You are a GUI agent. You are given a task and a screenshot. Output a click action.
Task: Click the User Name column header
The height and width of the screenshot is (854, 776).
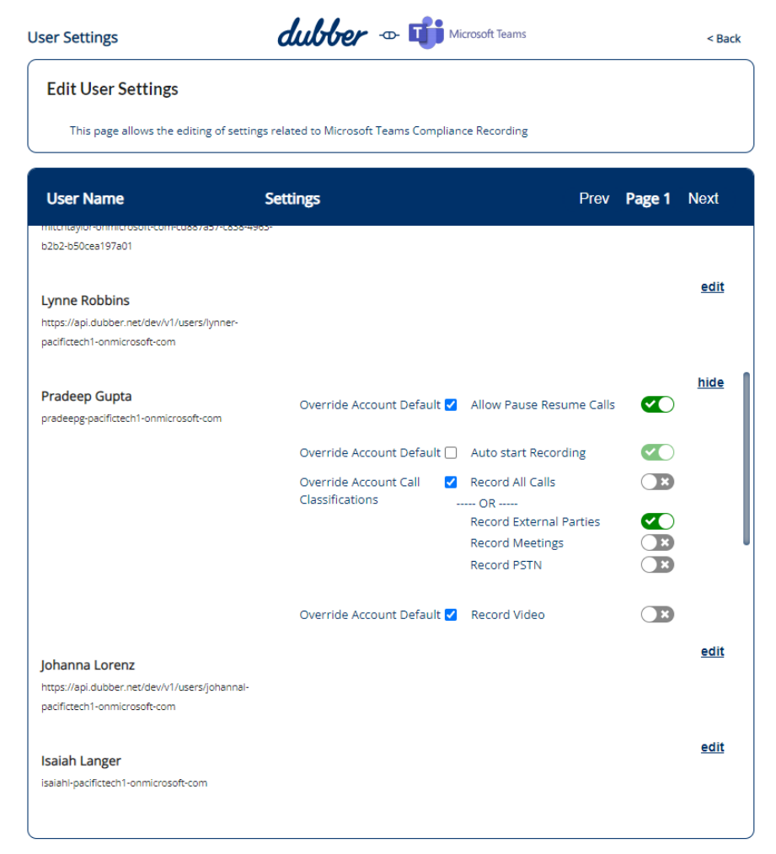(85, 199)
